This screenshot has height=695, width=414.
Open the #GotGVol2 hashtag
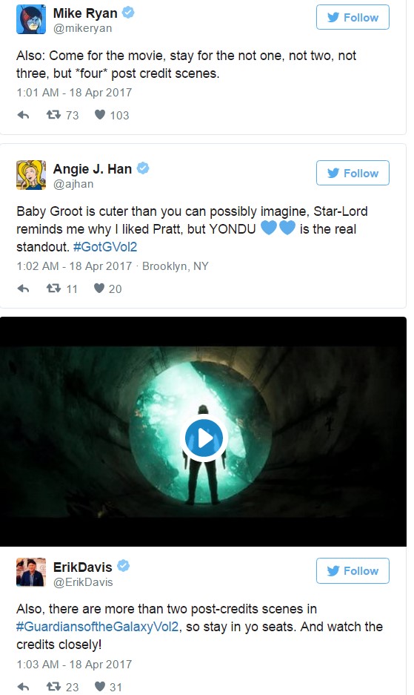[105, 247]
